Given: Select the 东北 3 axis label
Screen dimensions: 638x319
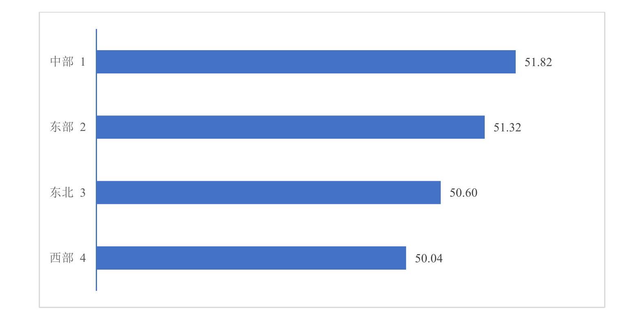Looking at the screenshot, I should pyautogui.click(x=68, y=193).
